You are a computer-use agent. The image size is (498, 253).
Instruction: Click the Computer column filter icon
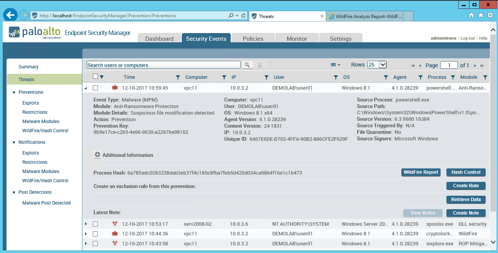click(x=224, y=77)
